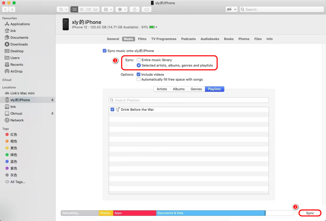326x221 pixels.
Task: Open the Applications folder in sidebar
Action: (20, 24)
